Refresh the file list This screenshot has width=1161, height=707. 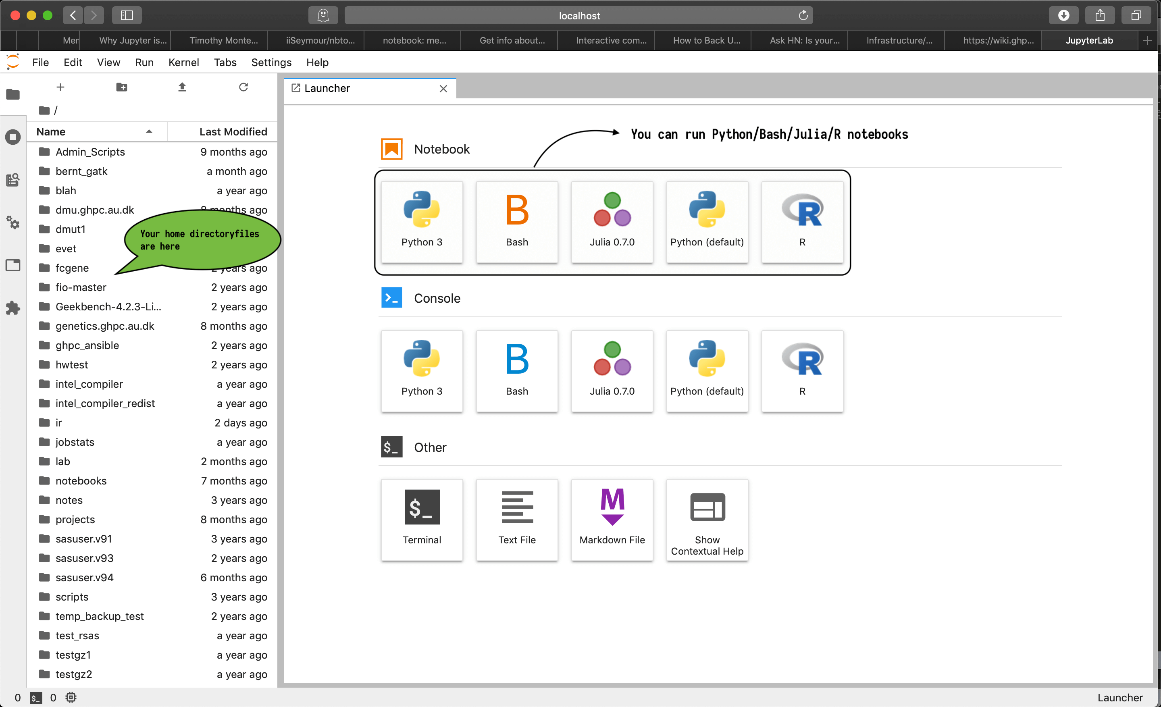[x=243, y=87]
